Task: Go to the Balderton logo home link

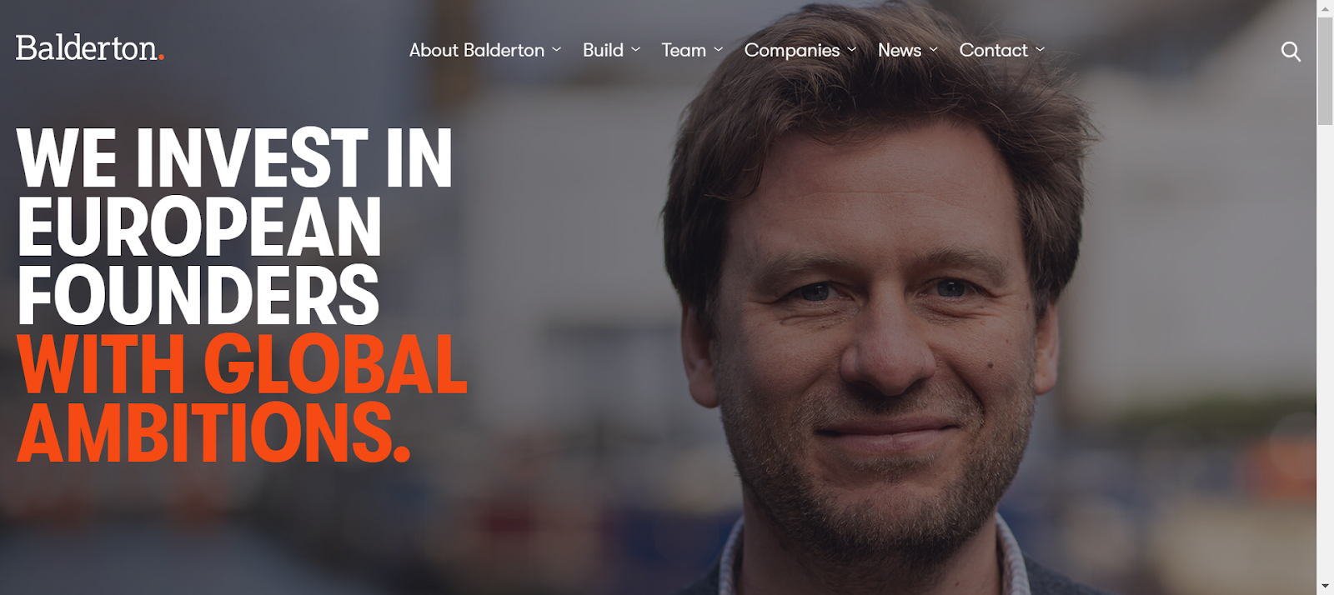Action: pyautogui.click(x=90, y=48)
